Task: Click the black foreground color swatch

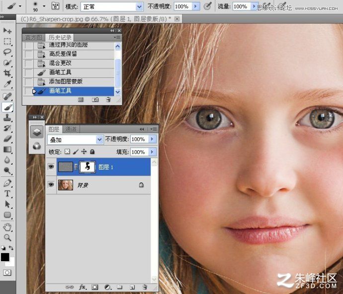Action: click(4, 256)
